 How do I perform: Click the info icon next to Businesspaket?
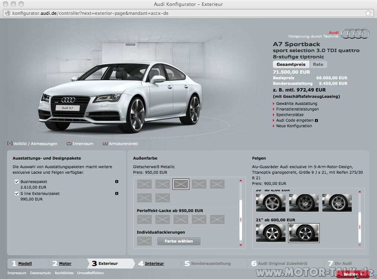coord(117,182)
